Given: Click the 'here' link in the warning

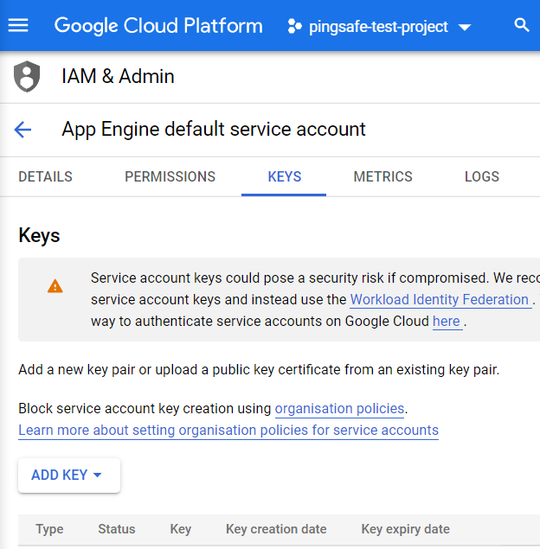Looking at the screenshot, I should (446, 322).
